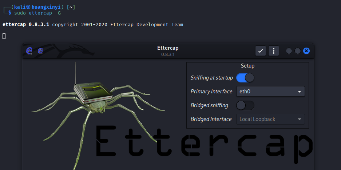Click the copyright line in terminal output
Screen dimensions: 341x170
(x=93, y=25)
